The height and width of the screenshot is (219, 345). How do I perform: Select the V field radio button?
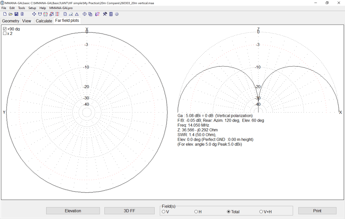[x=164, y=212]
